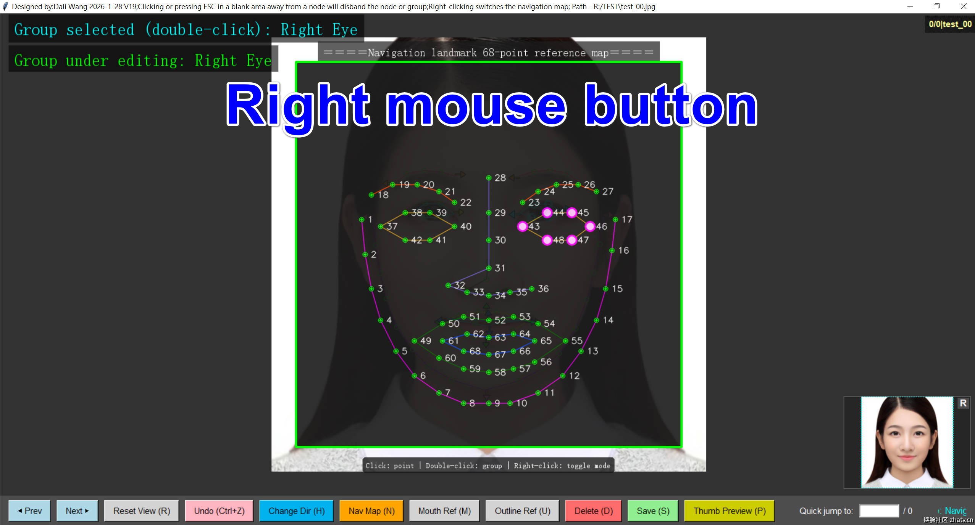
Task: Click Change Dir (H) button
Action: tap(296, 511)
